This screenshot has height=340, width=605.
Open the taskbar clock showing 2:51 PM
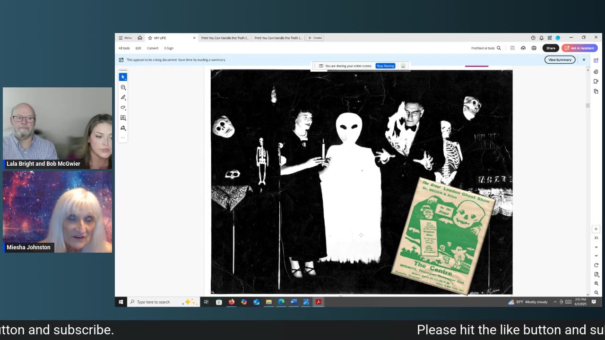[580, 302]
